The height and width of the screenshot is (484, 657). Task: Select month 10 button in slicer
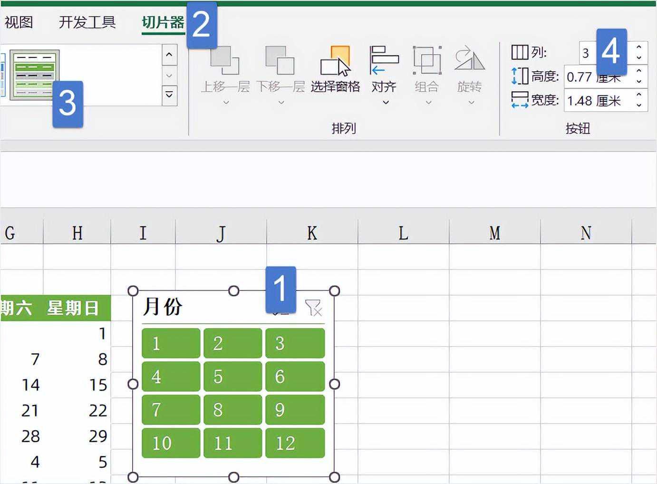coord(171,443)
